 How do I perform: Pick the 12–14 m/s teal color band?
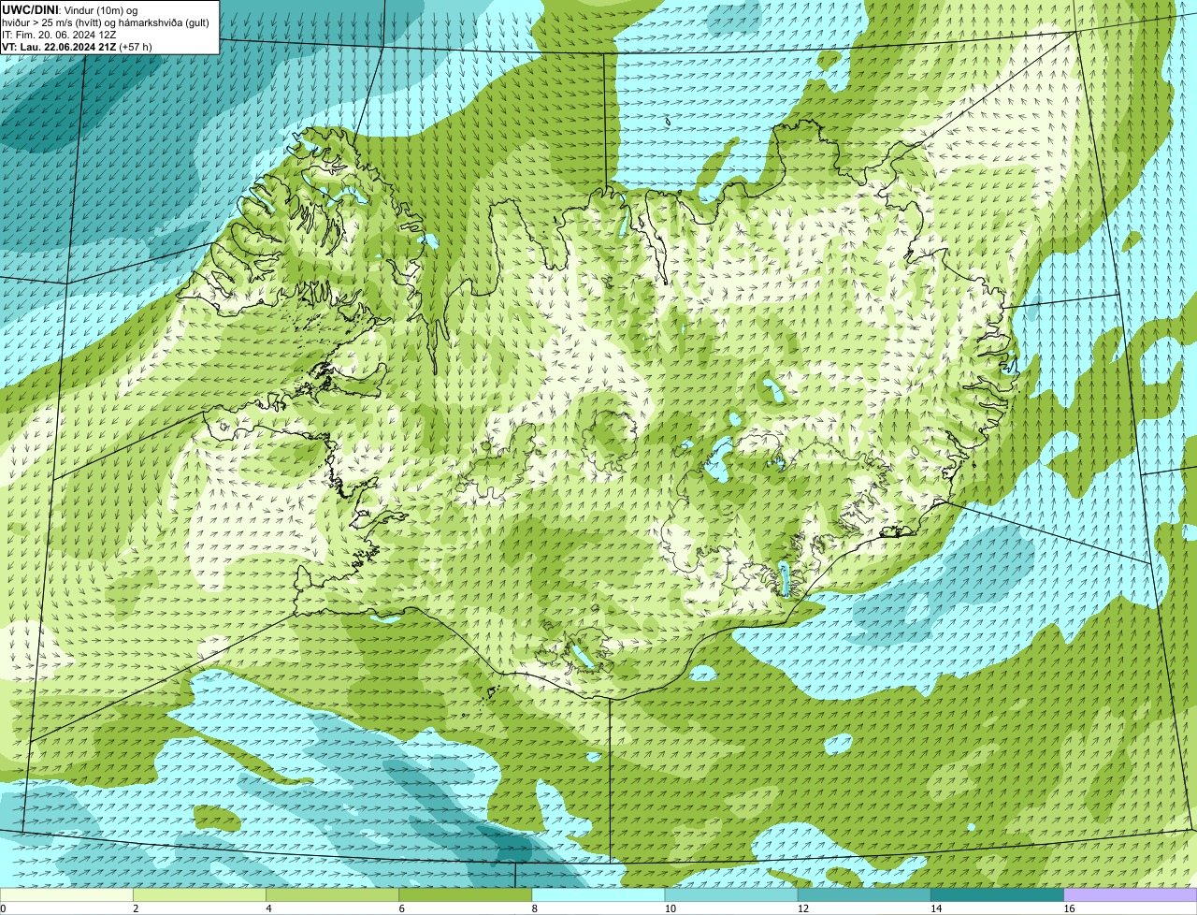click(864, 895)
